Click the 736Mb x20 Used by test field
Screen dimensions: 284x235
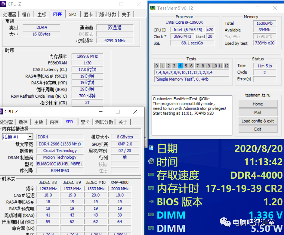pos(265,43)
